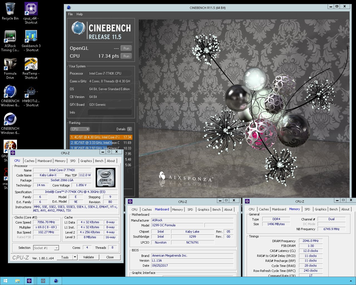Open the Recycle Bin desktop icon
This screenshot has height=285, width=356.
(x=10, y=11)
